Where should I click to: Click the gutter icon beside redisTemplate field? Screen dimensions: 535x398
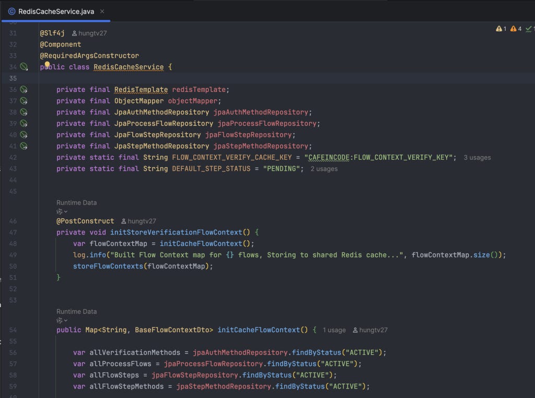coord(24,90)
